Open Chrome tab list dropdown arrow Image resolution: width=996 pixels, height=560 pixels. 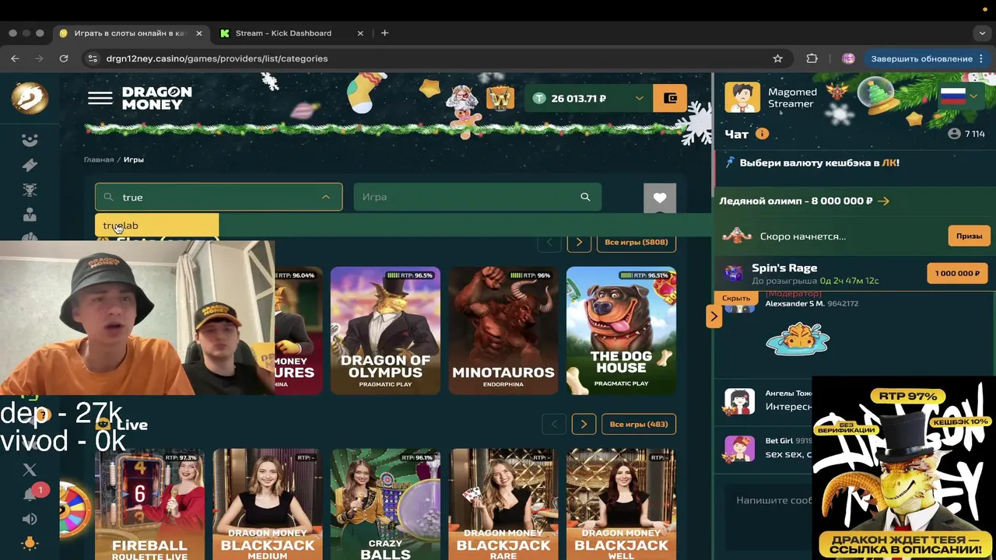pyautogui.click(x=982, y=33)
